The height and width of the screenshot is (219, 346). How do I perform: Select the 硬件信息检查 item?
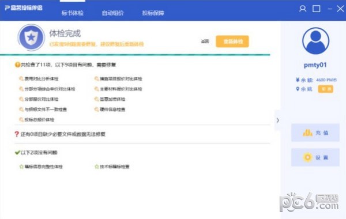click(112, 109)
